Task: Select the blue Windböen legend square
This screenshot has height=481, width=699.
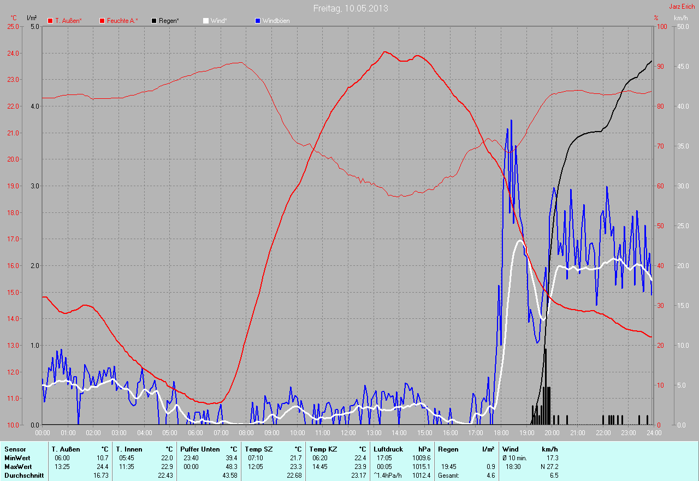Action: [258, 21]
